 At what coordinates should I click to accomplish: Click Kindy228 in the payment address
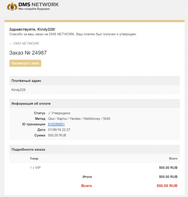(18, 90)
